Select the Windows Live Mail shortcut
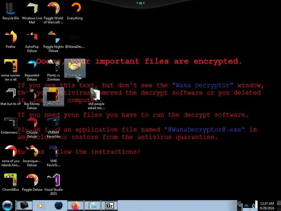The width and height of the screenshot is (281, 211). click(x=32, y=13)
